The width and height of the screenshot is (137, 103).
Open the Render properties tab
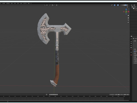pyautogui.click(x=131, y=41)
